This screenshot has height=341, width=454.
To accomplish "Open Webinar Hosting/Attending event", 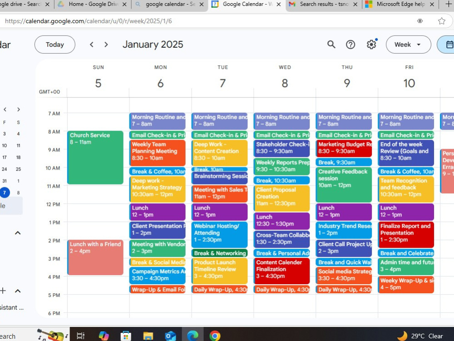I will 219,235.
